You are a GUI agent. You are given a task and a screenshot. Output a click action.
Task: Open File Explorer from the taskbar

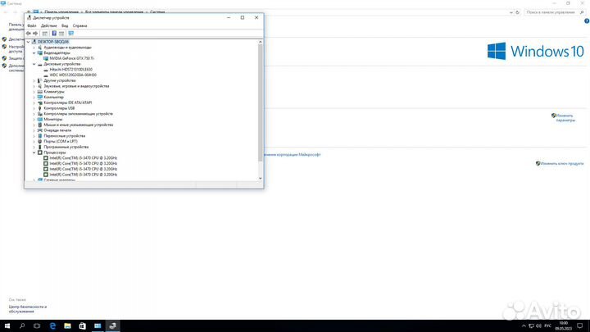67,326
